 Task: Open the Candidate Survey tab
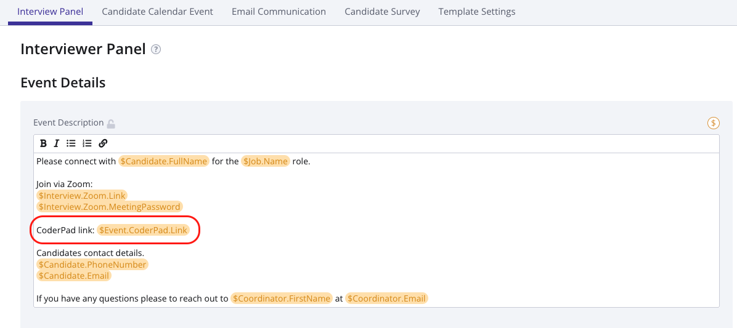(x=382, y=12)
